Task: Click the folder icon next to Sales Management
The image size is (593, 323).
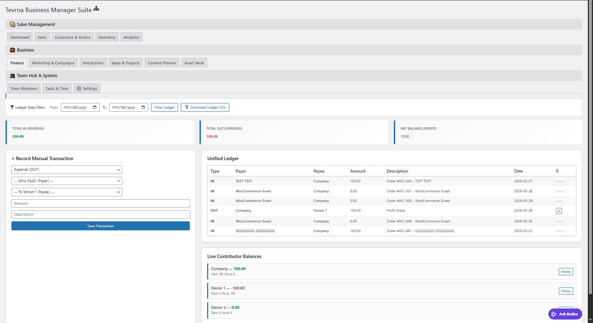Action: 12,24
